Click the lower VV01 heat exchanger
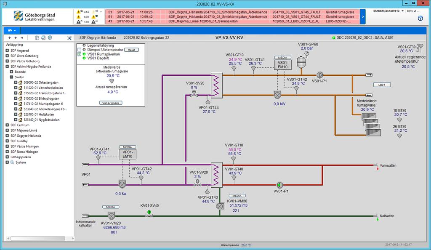Image resolution: width=431 pixels, height=250 pixels. coord(217,175)
